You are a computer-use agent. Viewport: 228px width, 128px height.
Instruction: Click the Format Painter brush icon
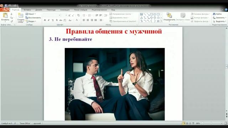11,21
